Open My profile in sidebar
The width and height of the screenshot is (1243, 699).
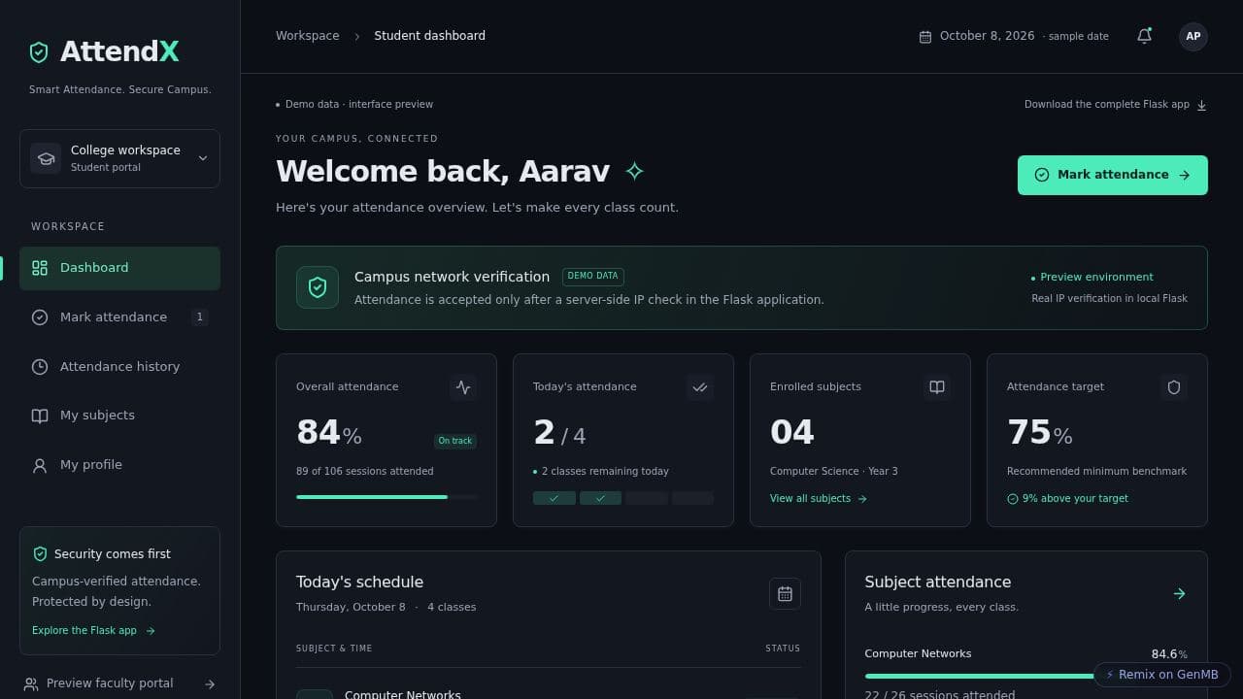[119, 465]
